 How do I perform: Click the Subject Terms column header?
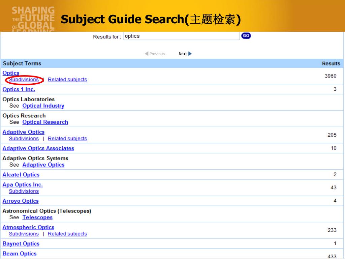(x=22, y=63)
